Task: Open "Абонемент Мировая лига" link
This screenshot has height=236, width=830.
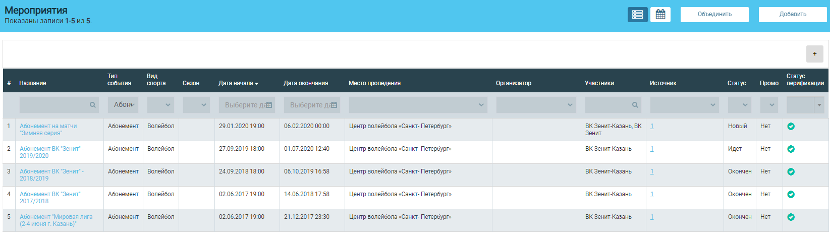Action: click(56, 220)
